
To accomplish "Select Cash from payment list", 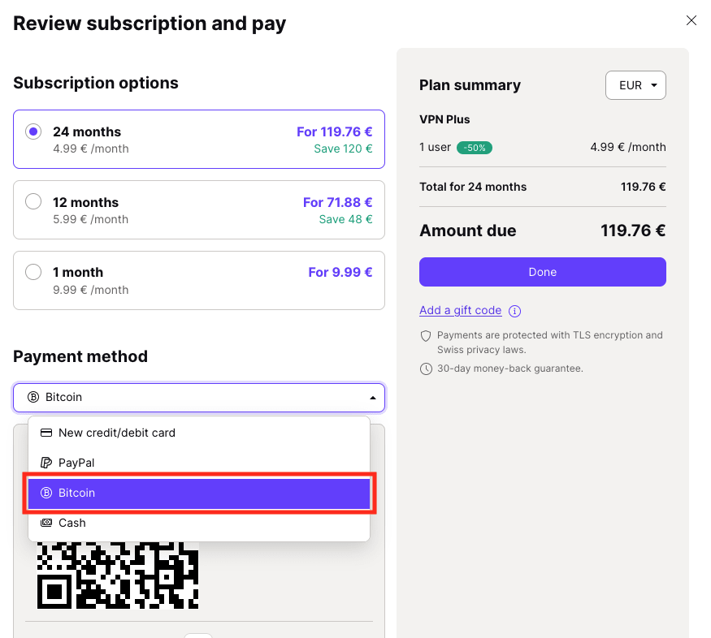I will tap(199, 523).
